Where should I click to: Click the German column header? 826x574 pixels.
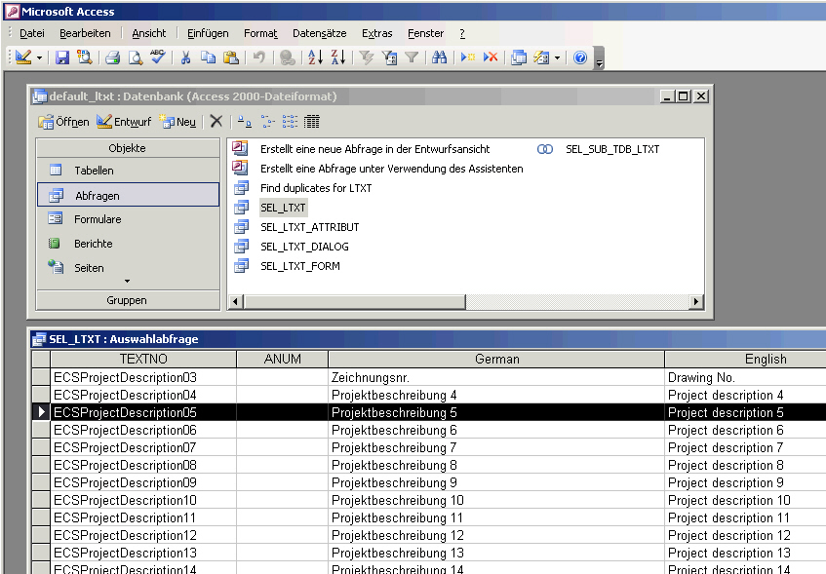[x=496, y=359]
